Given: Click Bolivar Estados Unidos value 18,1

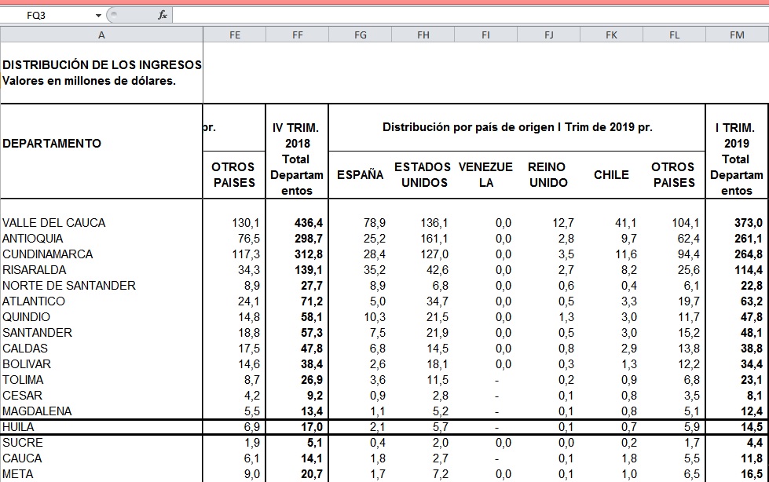Looking at the screenshot, I should tap(438, 363).
